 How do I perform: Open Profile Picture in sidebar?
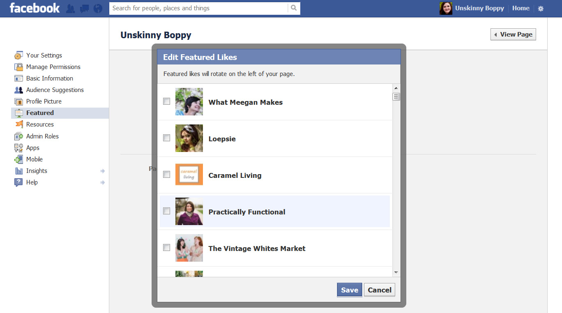[44, 101]
